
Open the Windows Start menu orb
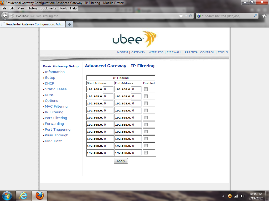(x=7, y=196)
